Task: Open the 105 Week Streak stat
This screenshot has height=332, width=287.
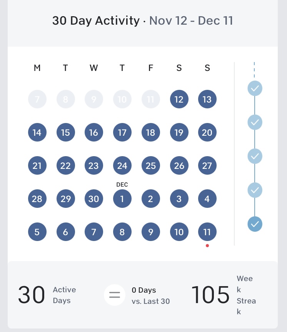Action: 223,295
